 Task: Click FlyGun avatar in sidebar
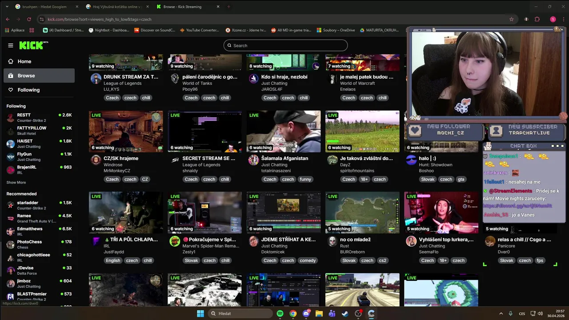click(11, 157)
